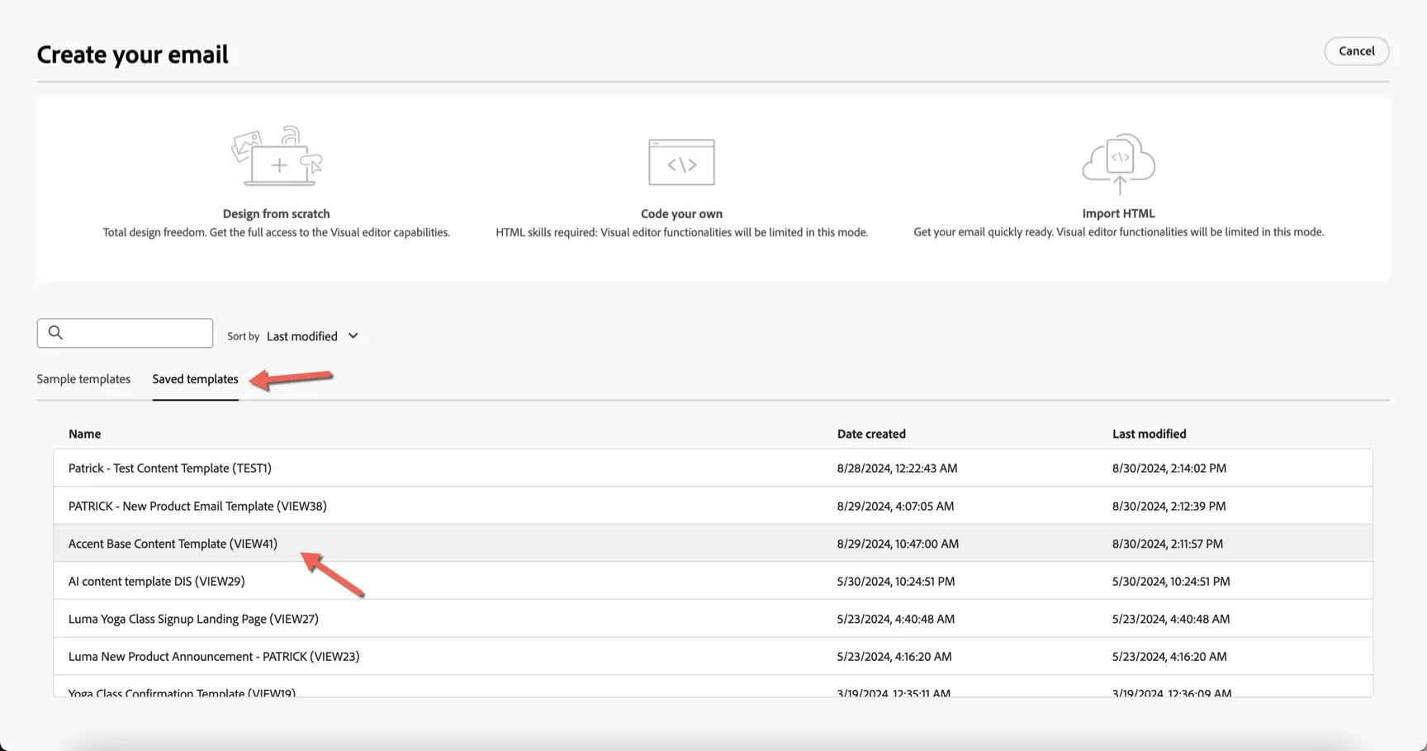Viewport: 1427px width, 751px height.
Task: Click the Design from scratch icon
Action: tap(277, 157)
